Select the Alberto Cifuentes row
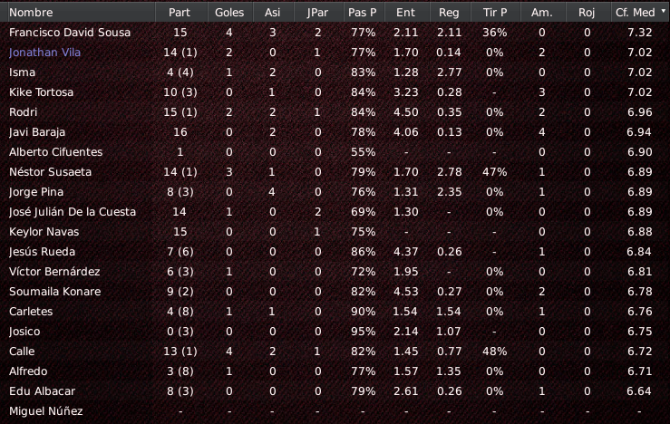670x424 pixels. (x=335, y=152)
